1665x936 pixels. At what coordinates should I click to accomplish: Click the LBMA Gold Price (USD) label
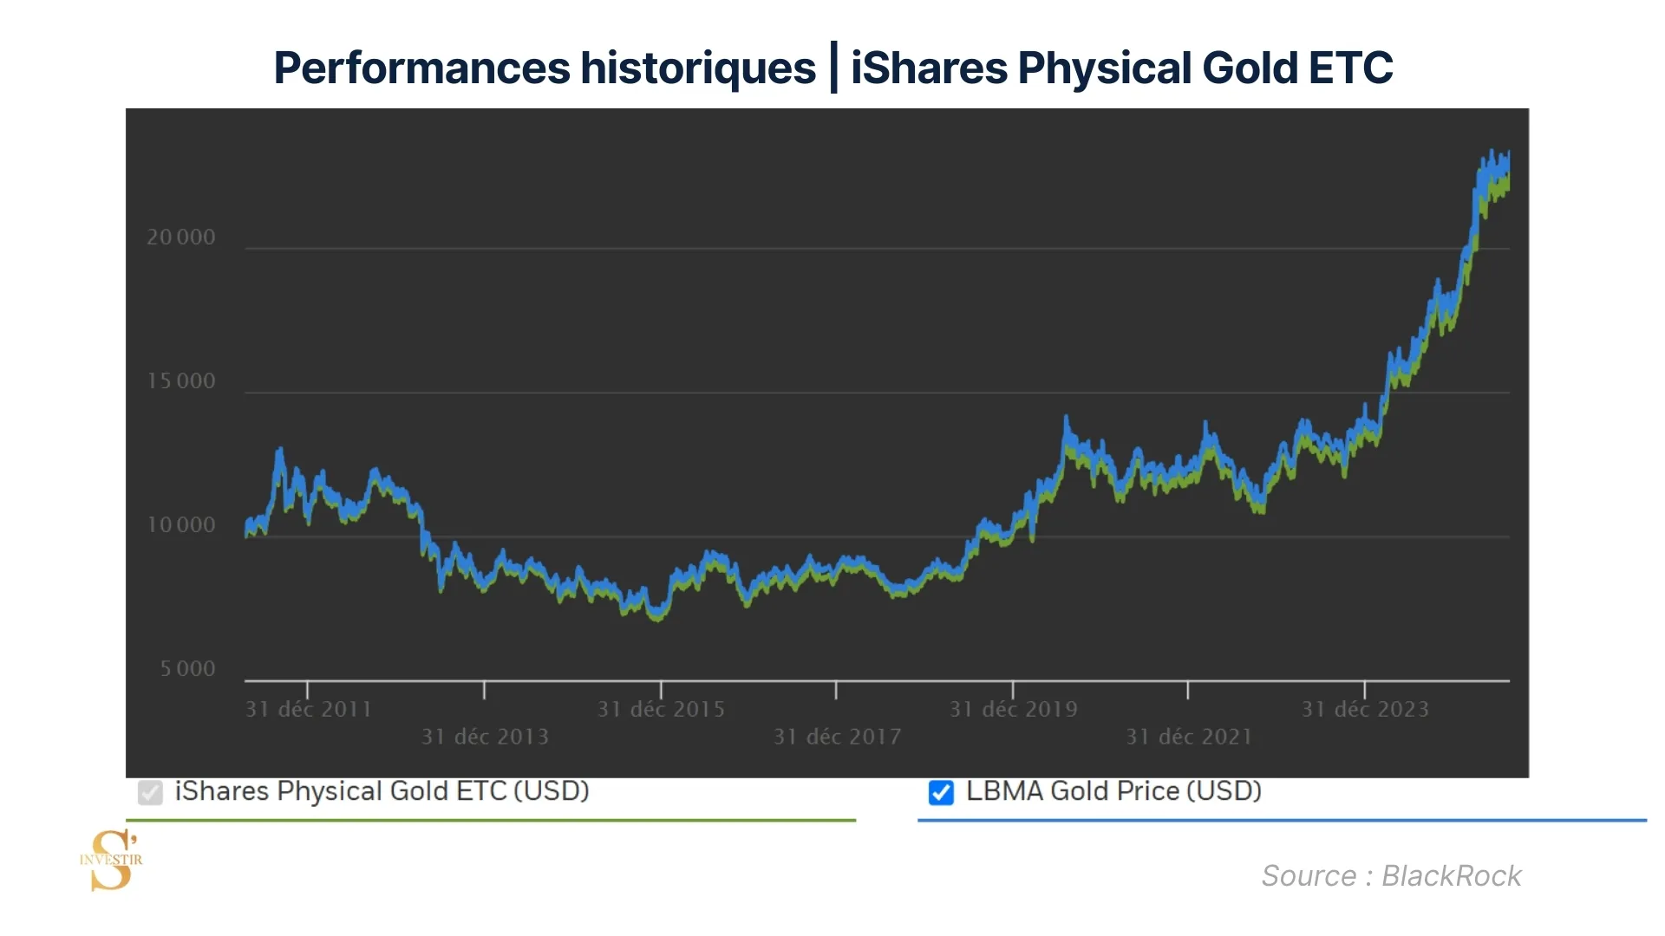coord(1113,790)
